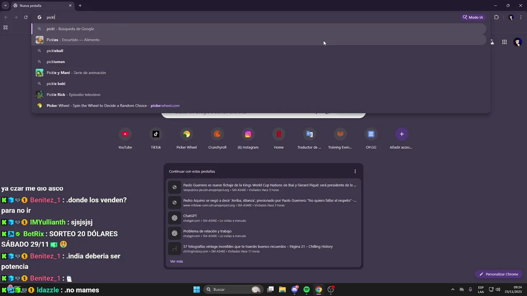Click the back navigation arrow

tap(6, 17)
